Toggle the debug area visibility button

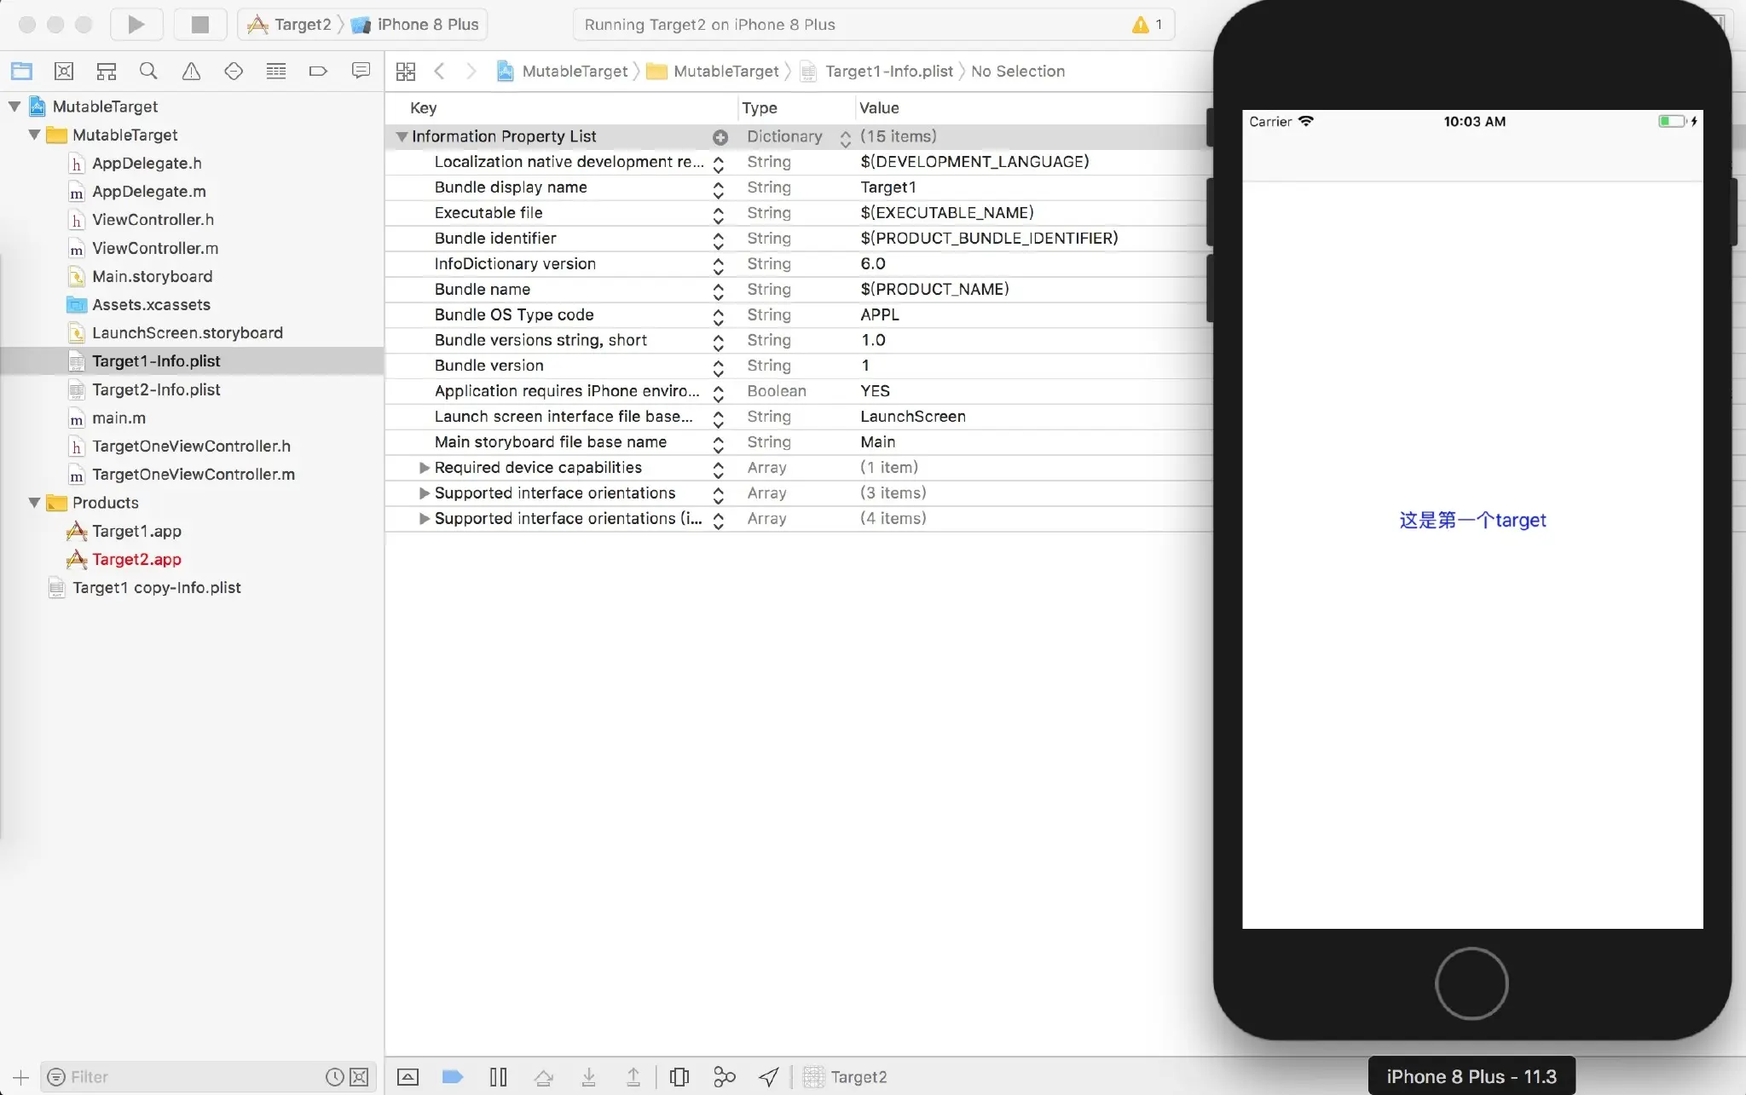(x=408, y=1077)
